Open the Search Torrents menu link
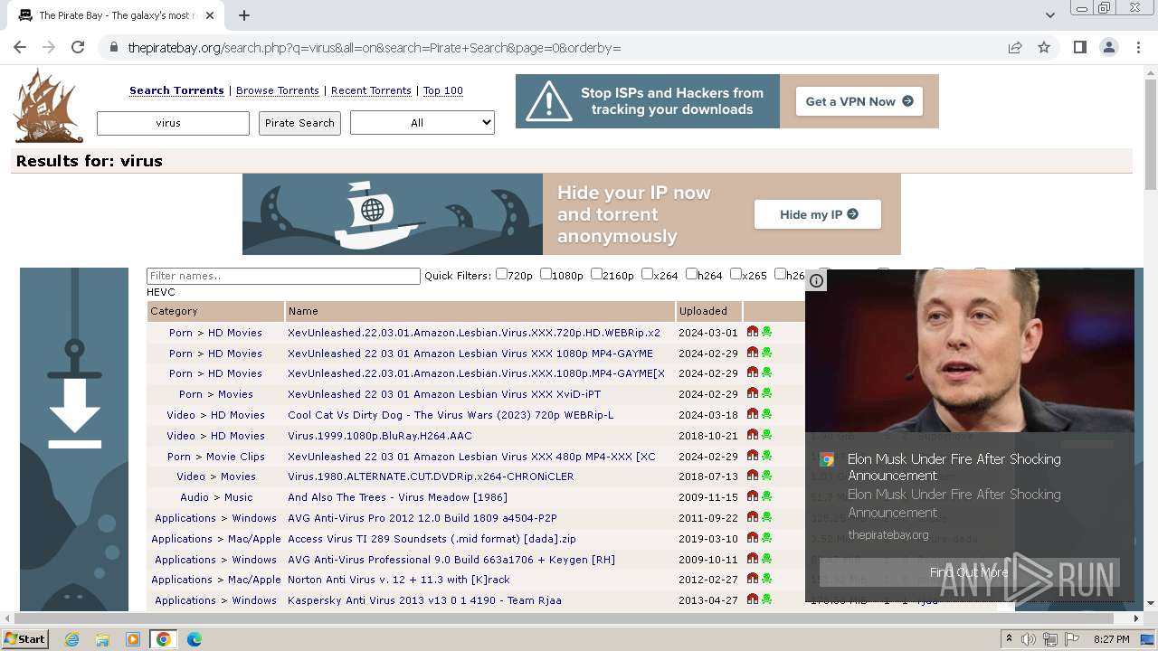This screenshot has width=1158, height=651. tap(176, 90)
